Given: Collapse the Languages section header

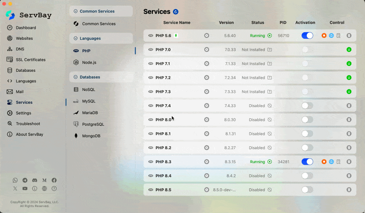Looking at the screenshot, I should point(101,38).
